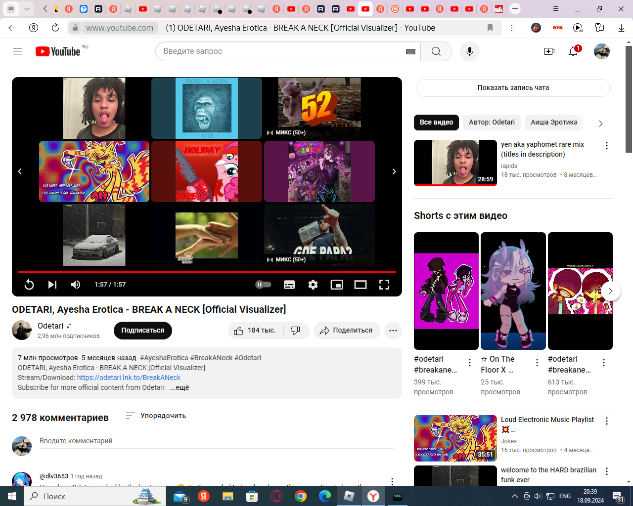
Task: Open the YouTube guide hamburger menu
Action: (x=18, y=51)
